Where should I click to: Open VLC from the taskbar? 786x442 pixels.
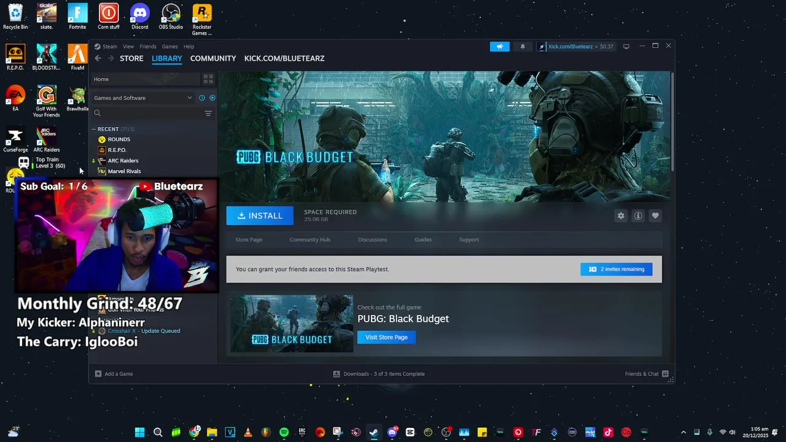[248, 432]
